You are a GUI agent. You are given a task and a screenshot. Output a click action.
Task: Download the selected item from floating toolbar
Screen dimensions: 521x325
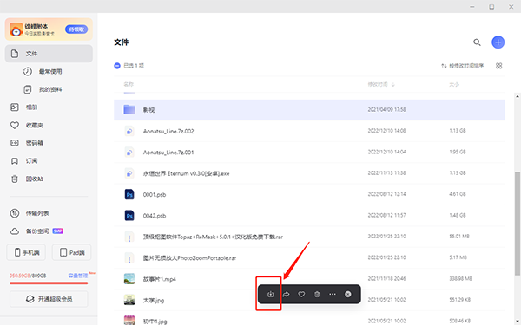point(270,294)
